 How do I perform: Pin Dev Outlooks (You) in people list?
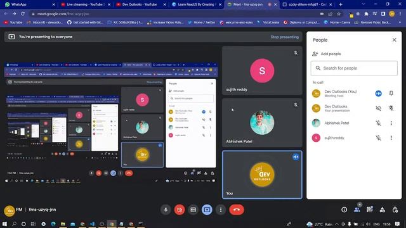tap(391, 93)
